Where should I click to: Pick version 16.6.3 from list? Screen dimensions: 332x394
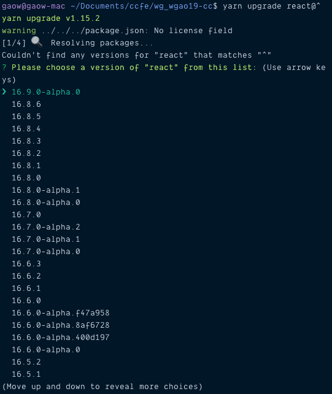coord(26,264)
